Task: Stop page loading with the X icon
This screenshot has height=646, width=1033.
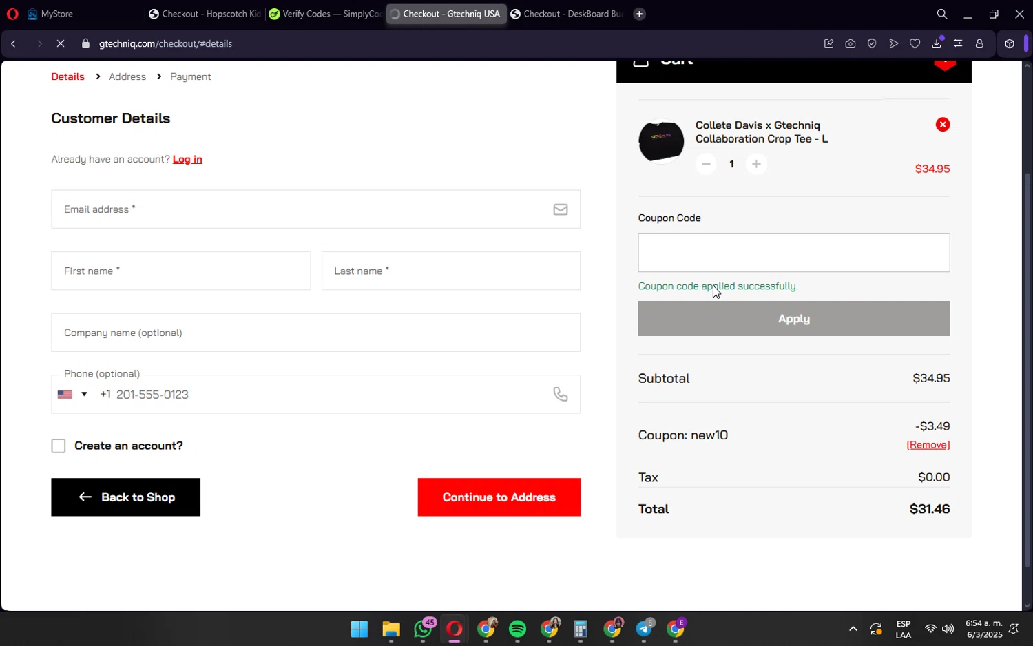Action: 61,43
